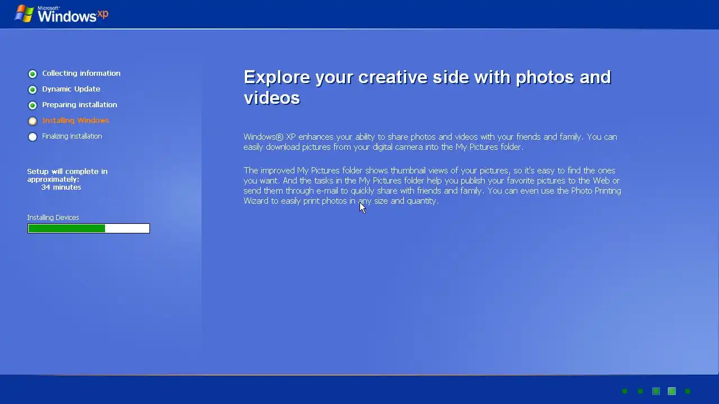Click the 'Collecting information' step label
Viewport: 719px width, 404px height.
[81, 74]
